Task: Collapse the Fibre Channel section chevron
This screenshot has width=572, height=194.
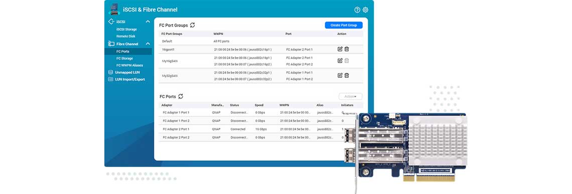Action: click(x=148, y=44)
